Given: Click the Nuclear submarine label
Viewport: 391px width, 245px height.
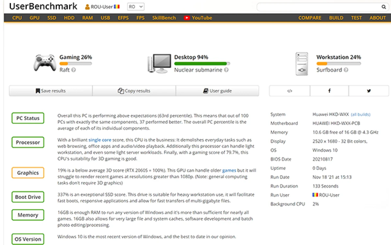Looking at the screenshot, I should 198,70.
